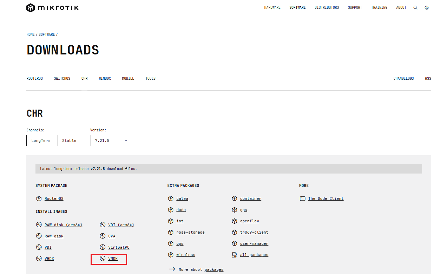Select the LongTerm channel
Screen dimensions: 440x274
[41, 141]
